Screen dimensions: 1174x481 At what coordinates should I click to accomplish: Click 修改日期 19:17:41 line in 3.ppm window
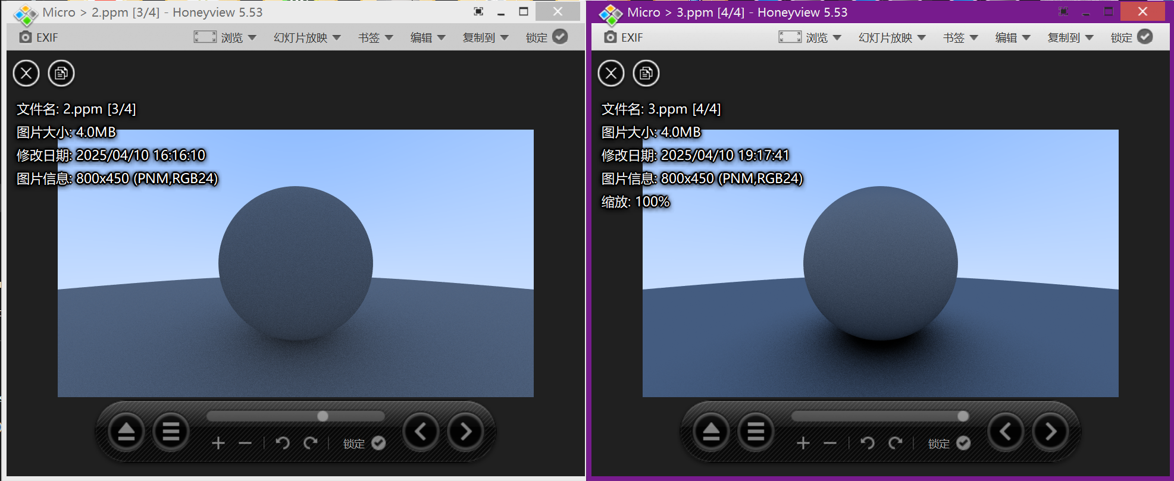(696, 155)
